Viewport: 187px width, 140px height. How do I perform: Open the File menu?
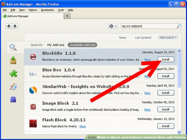[x=5, y=10]
